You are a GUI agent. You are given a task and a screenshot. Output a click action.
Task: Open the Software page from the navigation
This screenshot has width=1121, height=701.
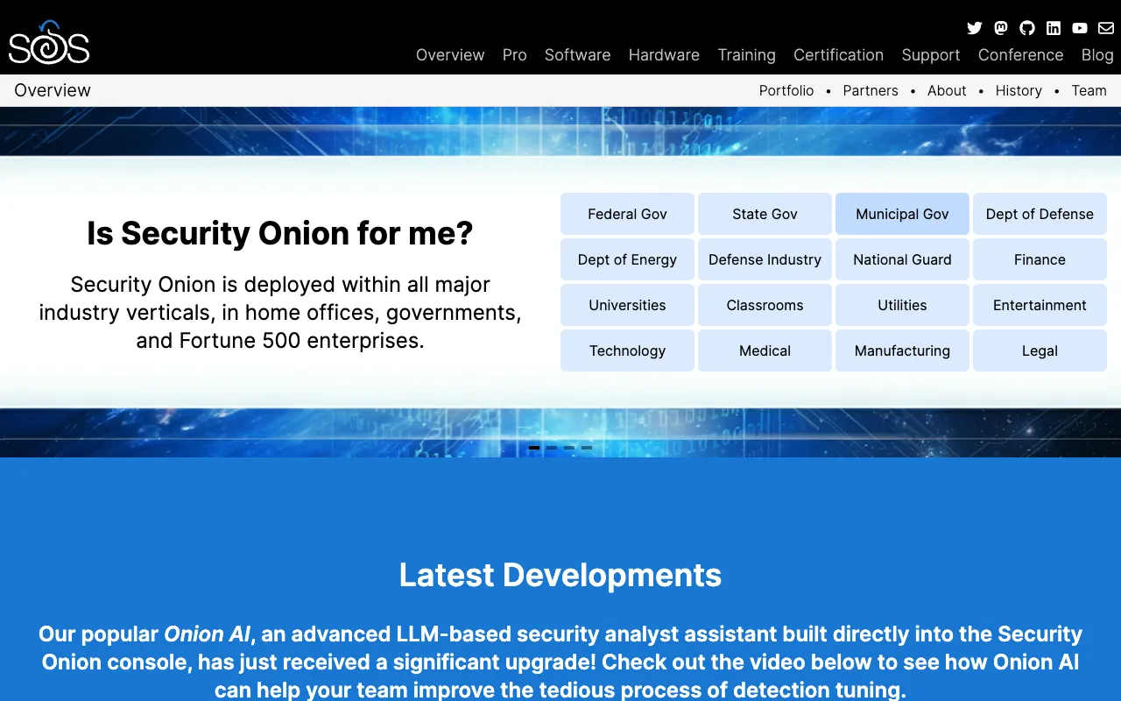(577, 55)
